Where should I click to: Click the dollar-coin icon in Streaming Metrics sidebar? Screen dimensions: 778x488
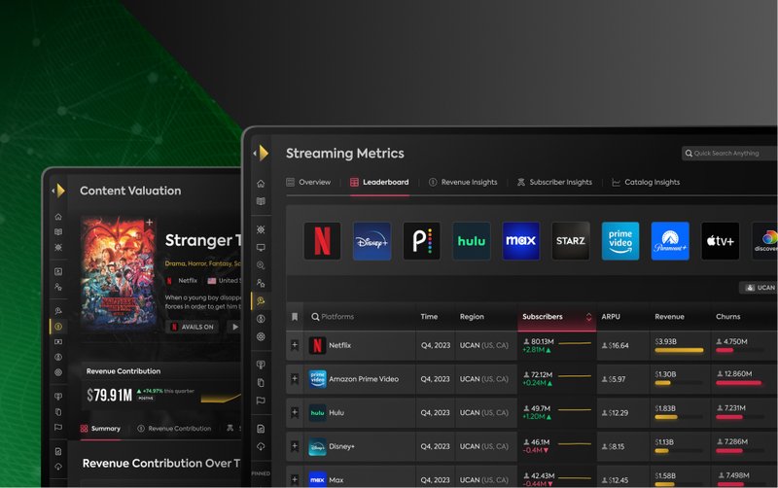[261, 319]
